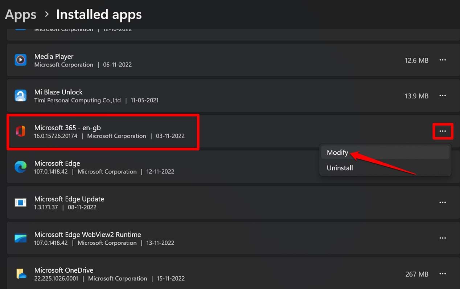This screenshot has height=289, width=460.
Task: Click the 11-05-2021 install date
Action: (144, 101)
